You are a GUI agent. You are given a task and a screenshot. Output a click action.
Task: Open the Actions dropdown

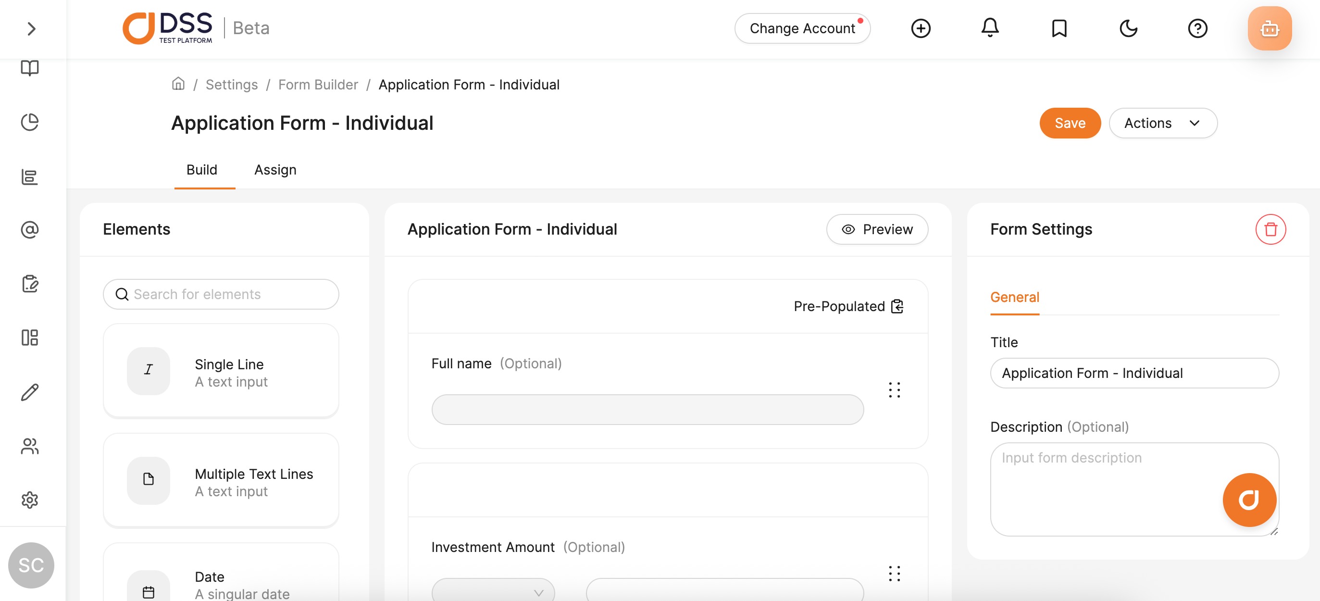tap(1162, 123)
